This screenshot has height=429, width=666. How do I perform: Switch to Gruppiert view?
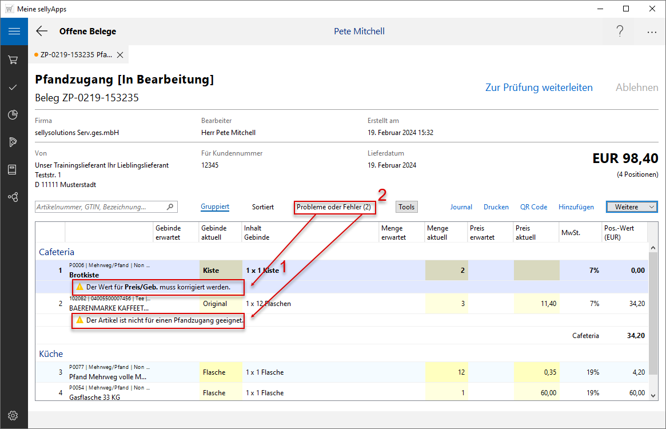(x=215, y=207)
